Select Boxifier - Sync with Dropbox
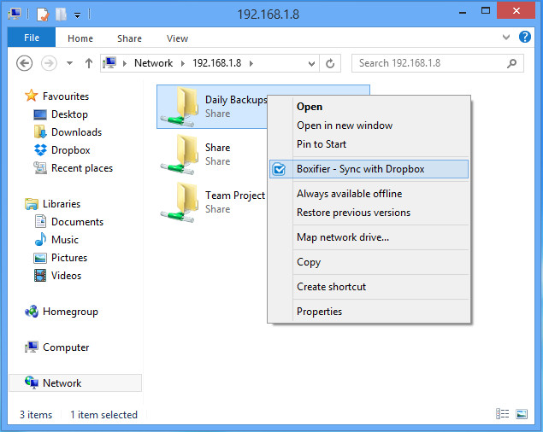Viewport: 543px width, 432px height. click(369, 169)
